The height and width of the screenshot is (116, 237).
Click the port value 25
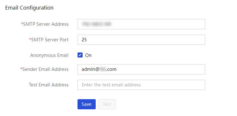(x=84, y=40)
